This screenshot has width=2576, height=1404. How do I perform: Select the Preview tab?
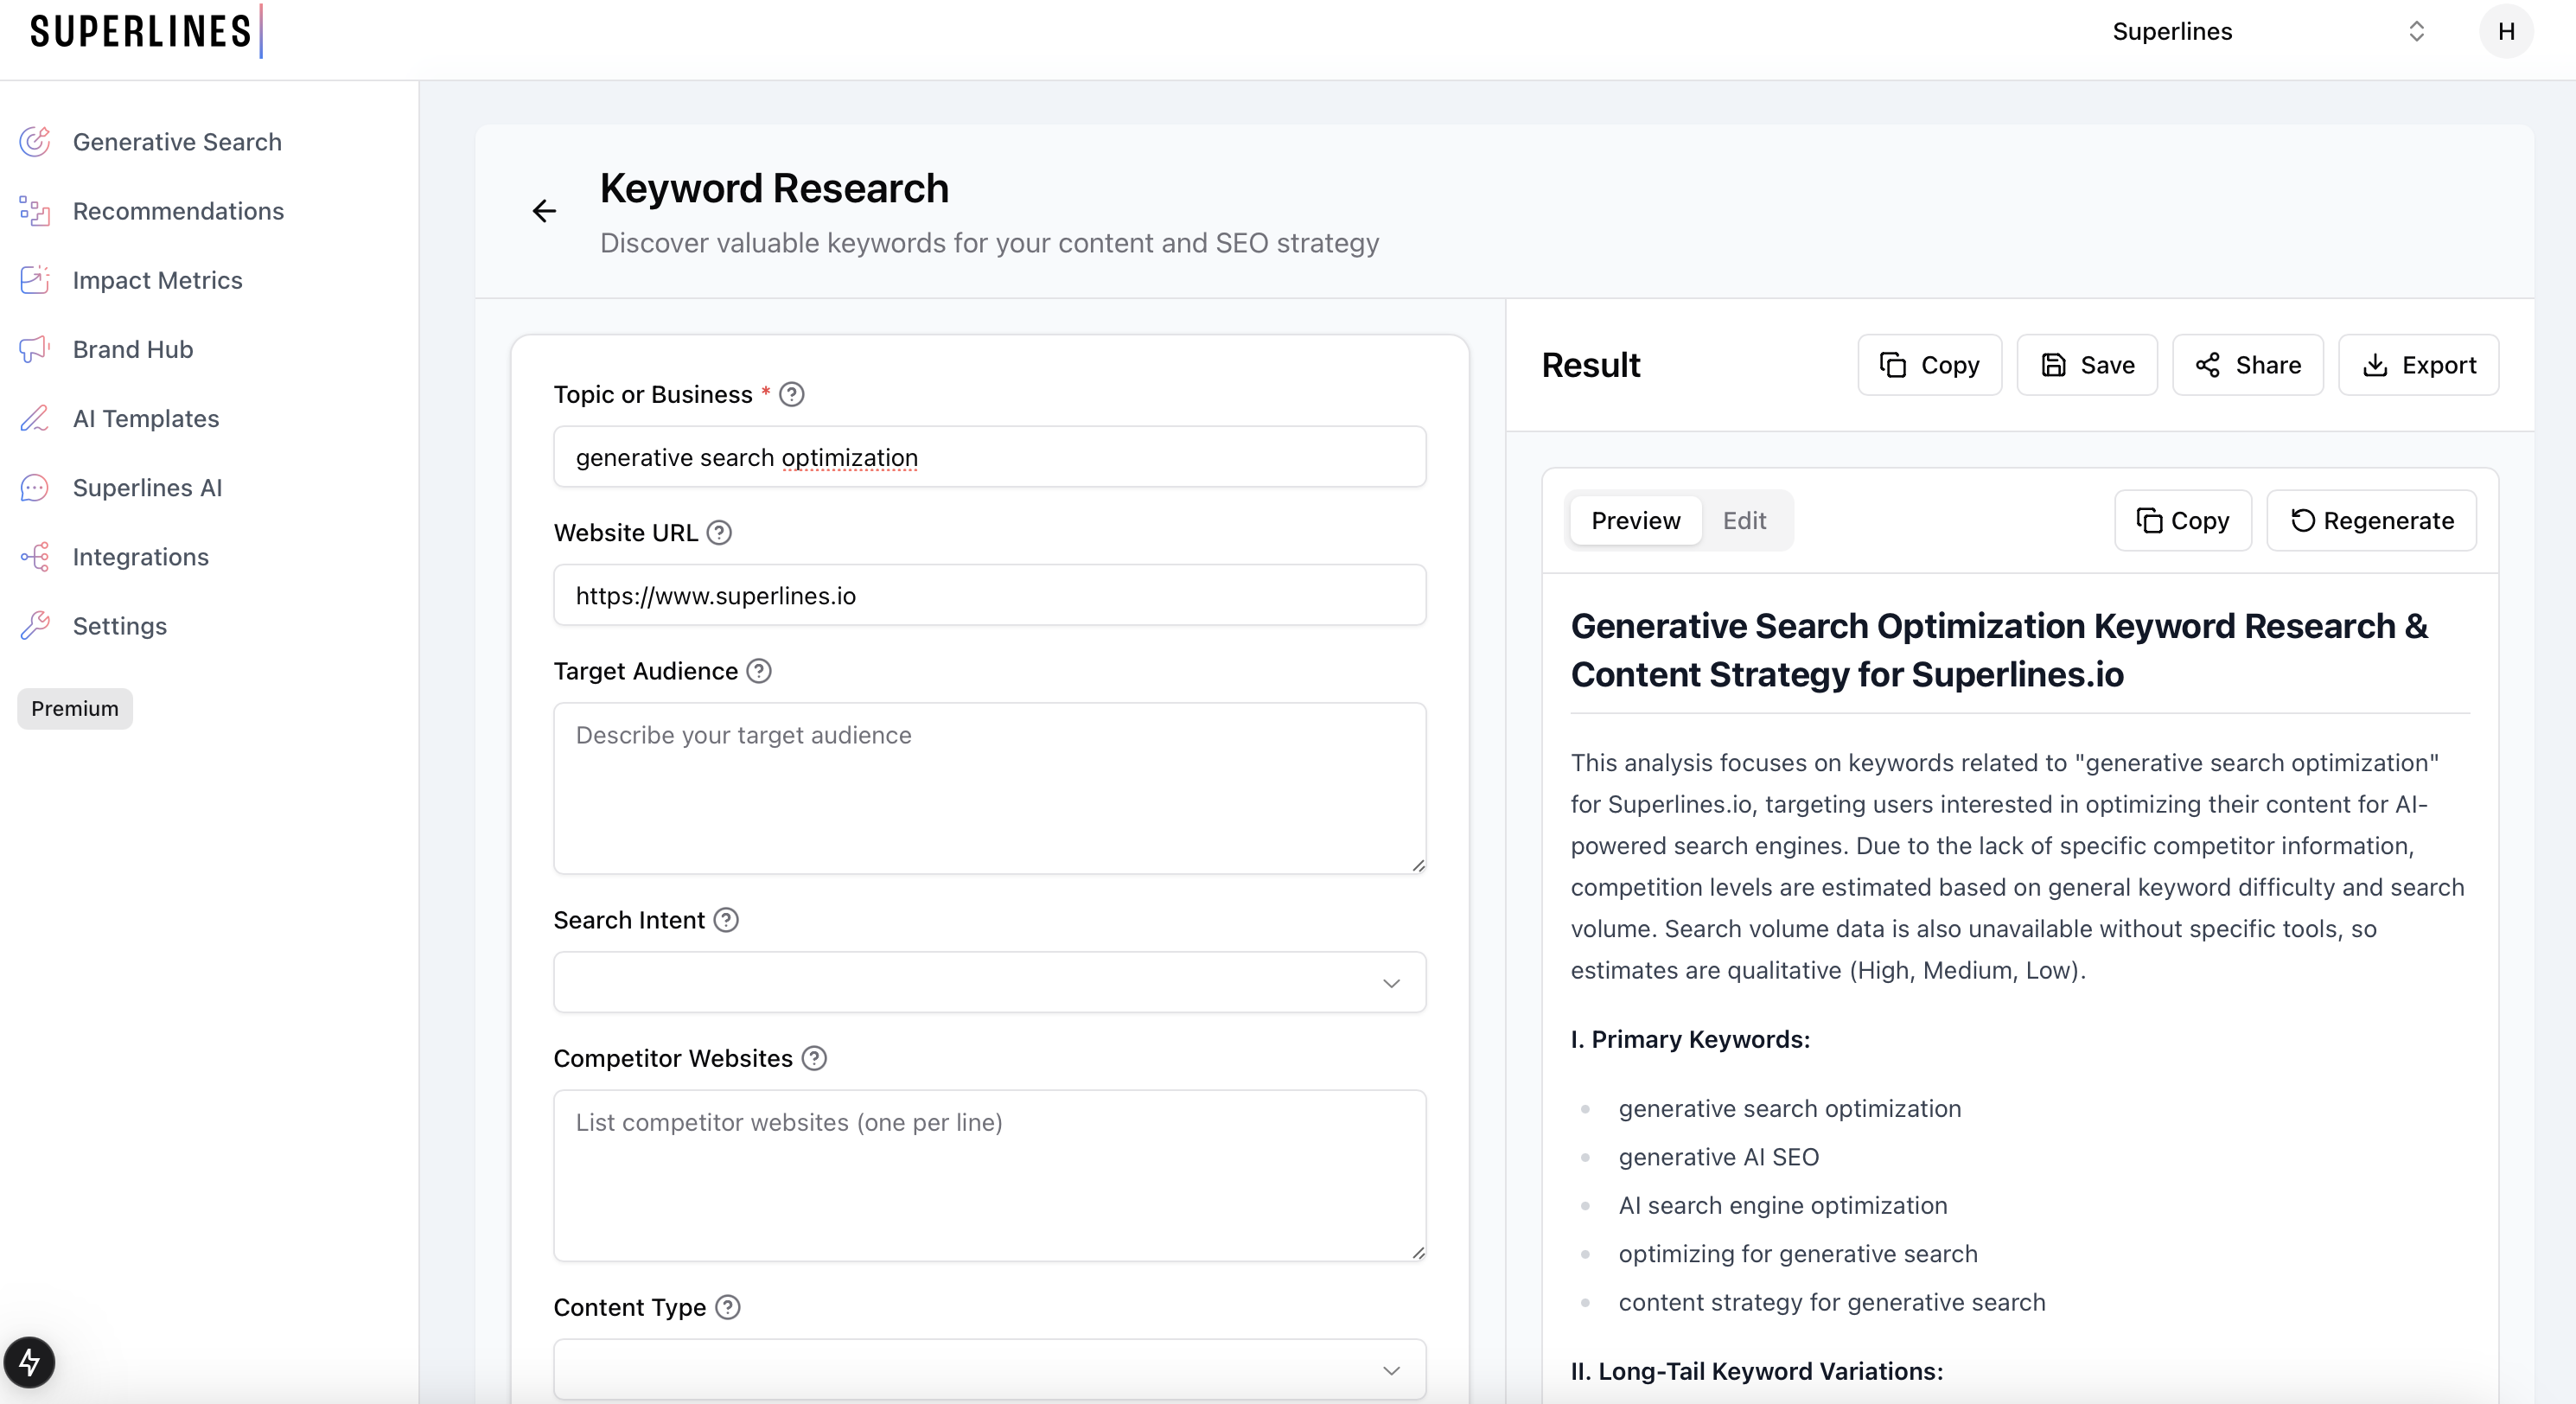(1635, 520)
